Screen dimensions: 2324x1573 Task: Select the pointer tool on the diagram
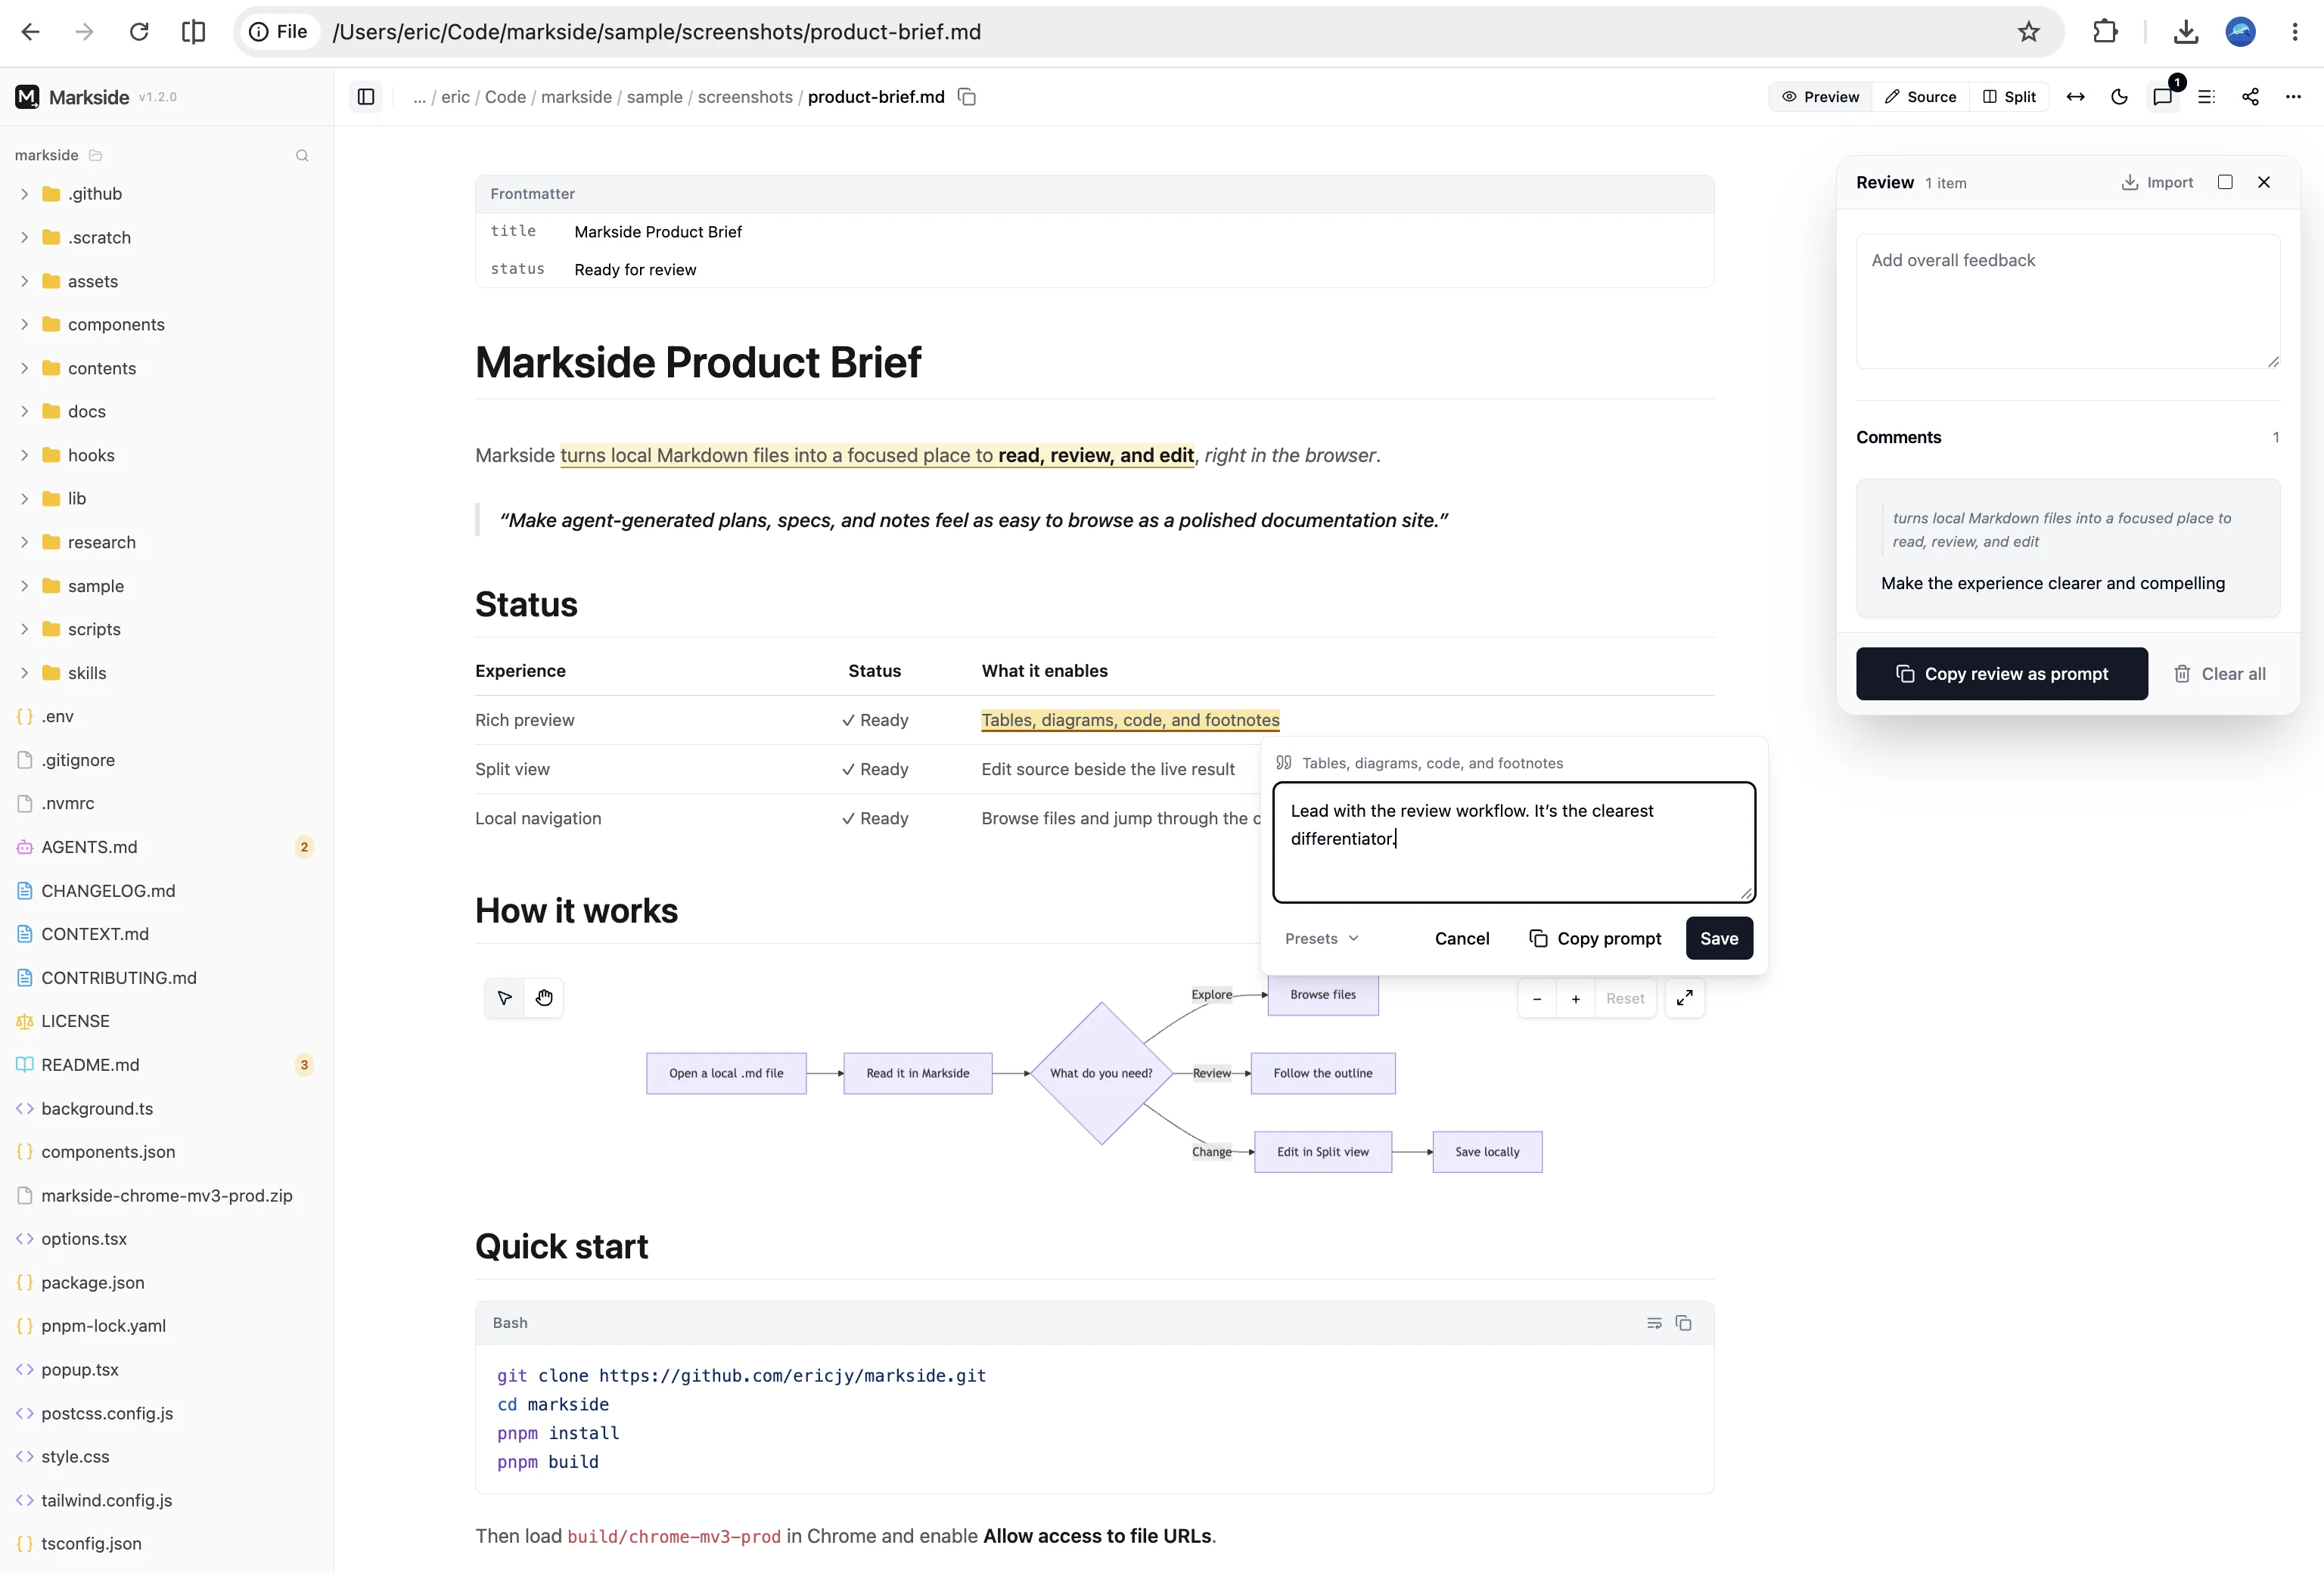coord(505,997)
